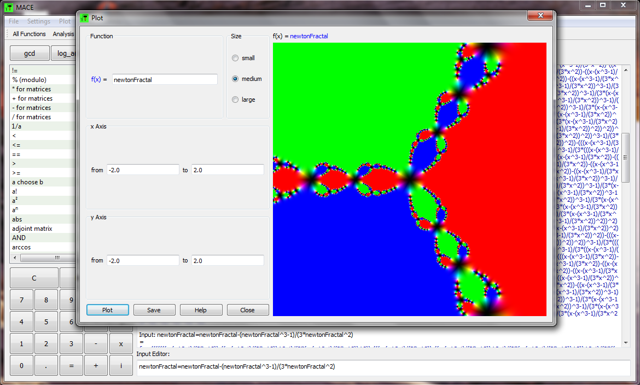
Task: Click the x Axis to field
Action: click(228, 170)
